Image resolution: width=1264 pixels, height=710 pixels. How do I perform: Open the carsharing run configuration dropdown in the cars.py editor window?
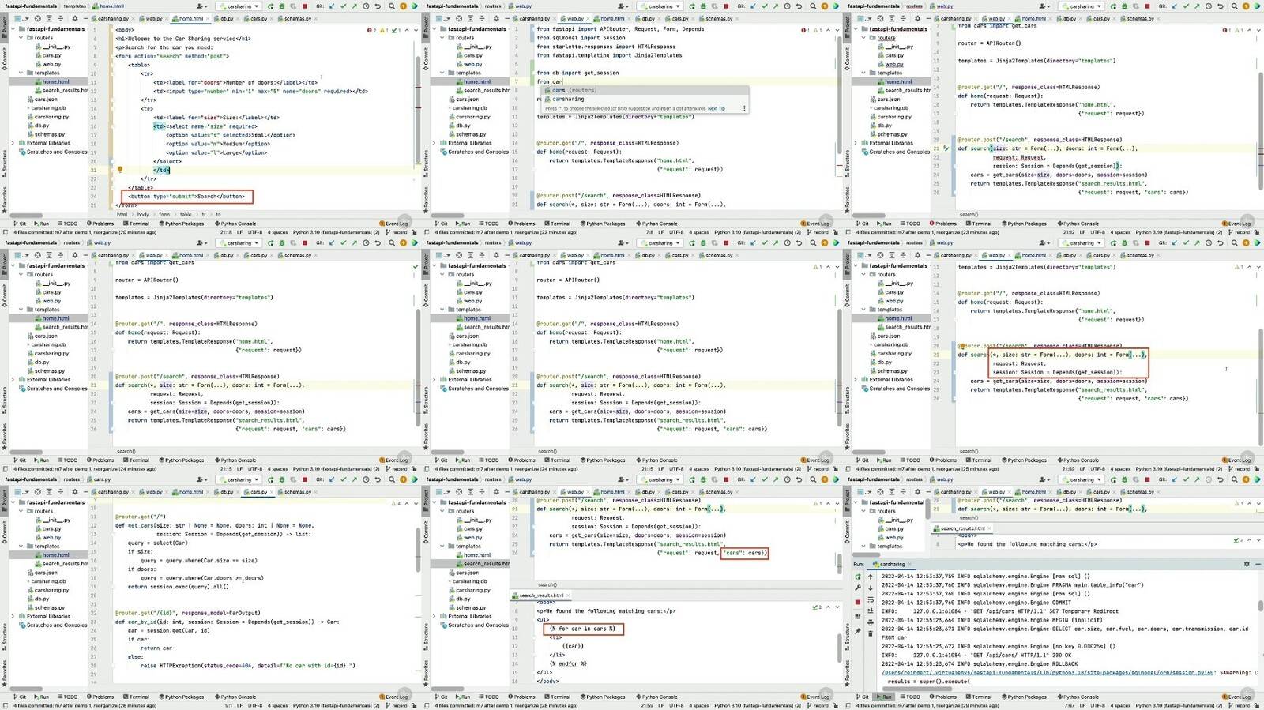click(239, 479)
